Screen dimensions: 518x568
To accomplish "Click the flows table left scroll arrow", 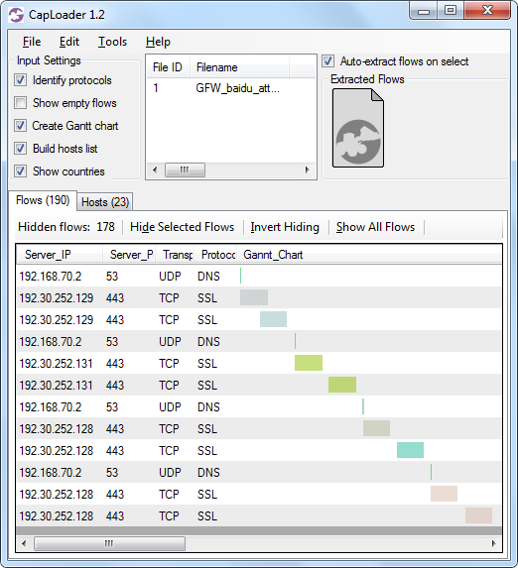I will [24, 543].
